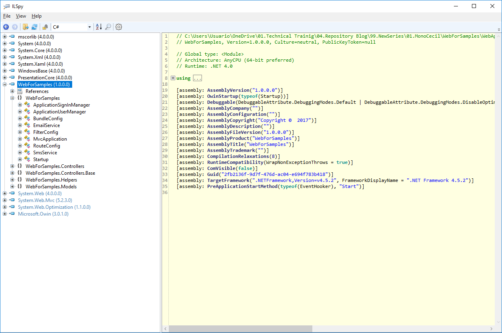Click the WebForSamples (1.0.0.0) assembly icon
The width and height of the screenshot is (502, 333).
[12, 85]
